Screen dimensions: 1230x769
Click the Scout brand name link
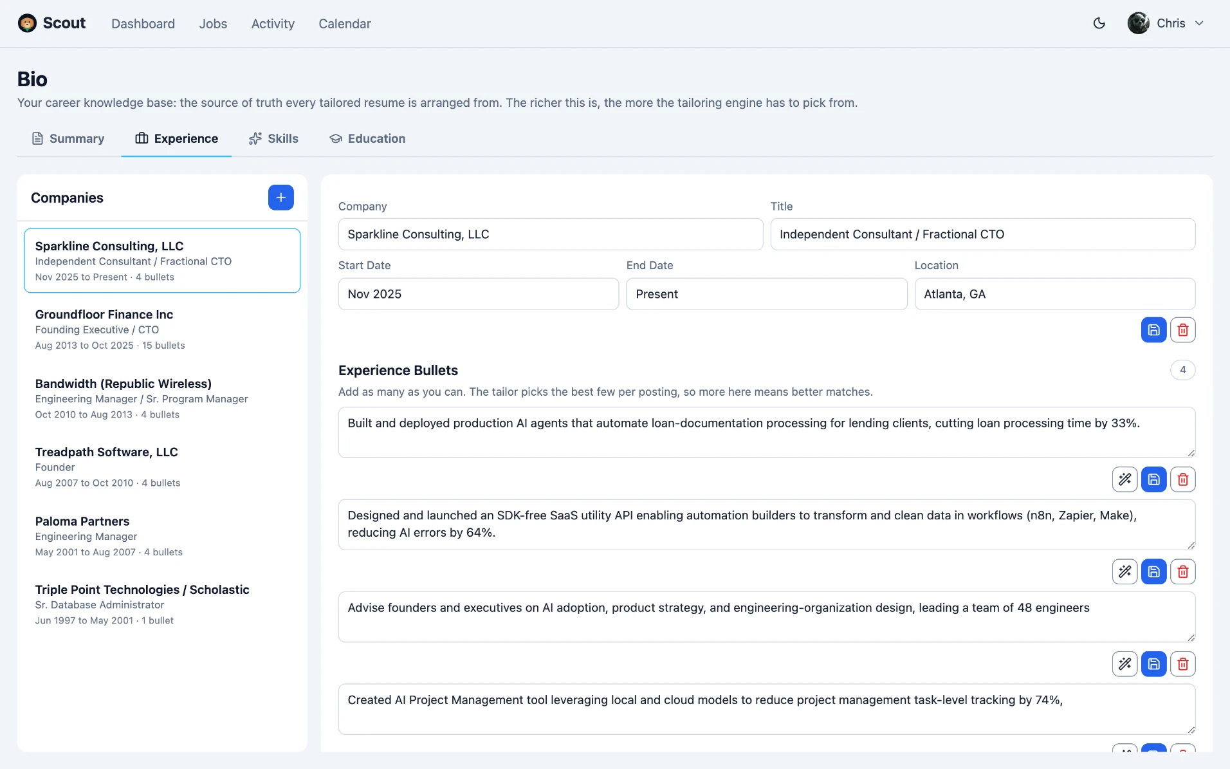pyautogui.click(x=64, y=23)
